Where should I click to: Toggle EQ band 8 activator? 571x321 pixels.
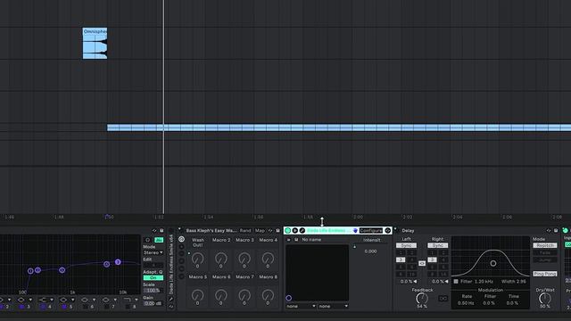tap(128, 307)
